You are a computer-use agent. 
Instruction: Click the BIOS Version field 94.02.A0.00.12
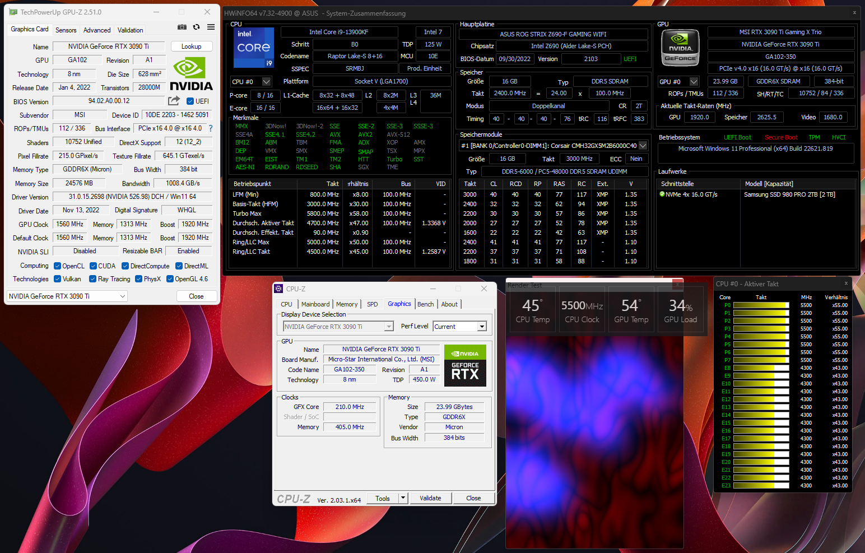(x=109, y=101)
